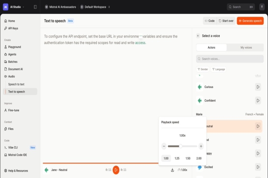Decrease playback speed with minus button
The height and width of the screenshot is (178, 268).
pyautogui.click(x=164, y=146)
